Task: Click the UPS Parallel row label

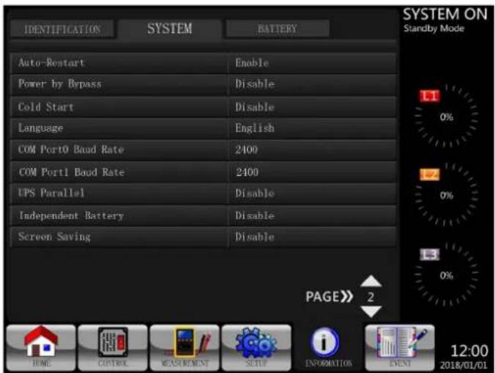Action: [51, 193]
